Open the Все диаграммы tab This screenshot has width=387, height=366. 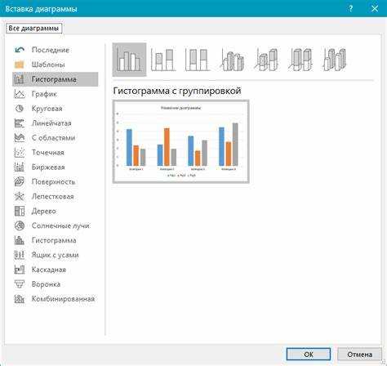(x=34, y=29)
